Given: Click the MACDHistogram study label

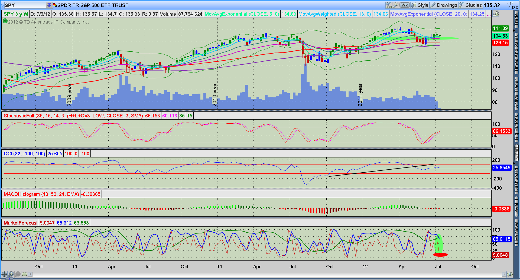Looking at the screenshot, I should point(41,194).
